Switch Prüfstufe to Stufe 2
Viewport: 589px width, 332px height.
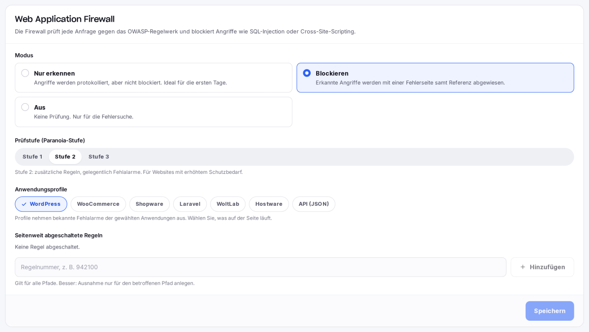point(65,157)
